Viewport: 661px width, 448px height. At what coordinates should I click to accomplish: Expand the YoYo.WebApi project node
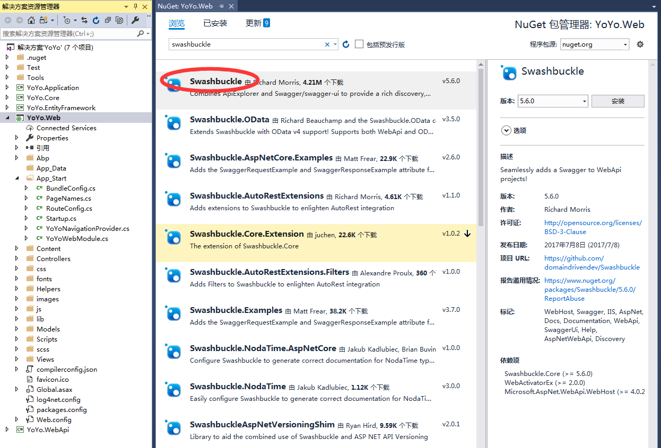click(x=7, y=429)
